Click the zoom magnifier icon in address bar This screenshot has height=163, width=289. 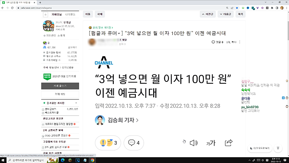click(x=227, y=8)
